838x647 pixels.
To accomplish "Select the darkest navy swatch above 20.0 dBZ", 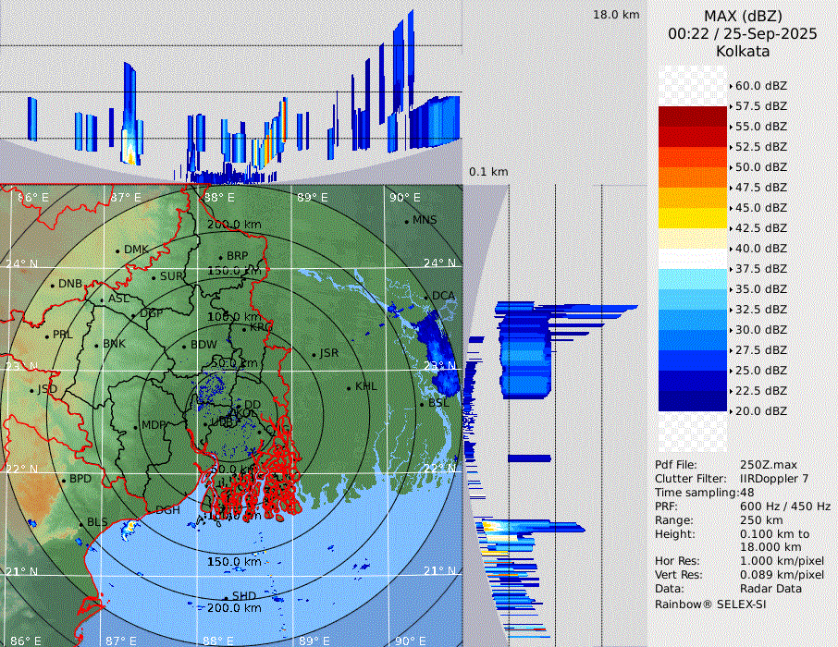I will (693, 400).
